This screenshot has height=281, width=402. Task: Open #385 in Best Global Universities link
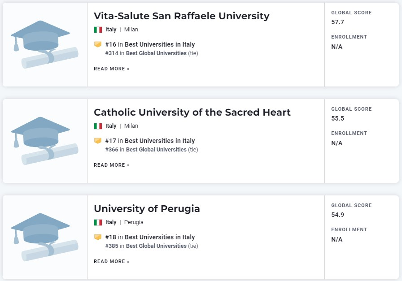coord(146,246)
